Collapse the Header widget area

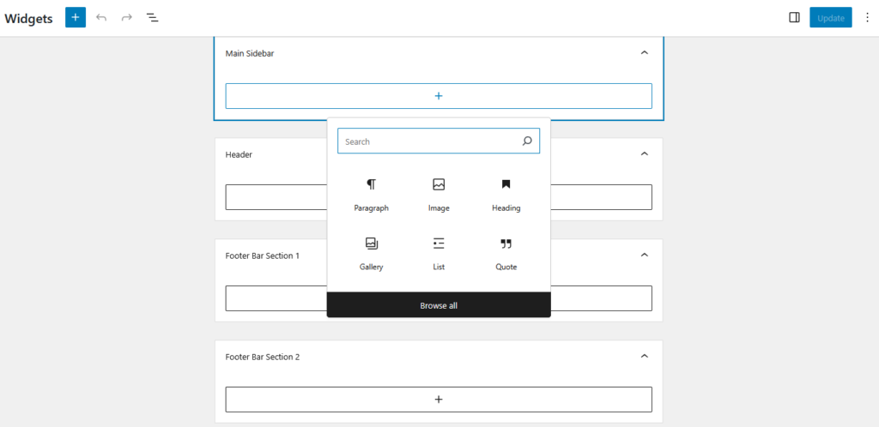pyautogui.click(x=644, y=153)
